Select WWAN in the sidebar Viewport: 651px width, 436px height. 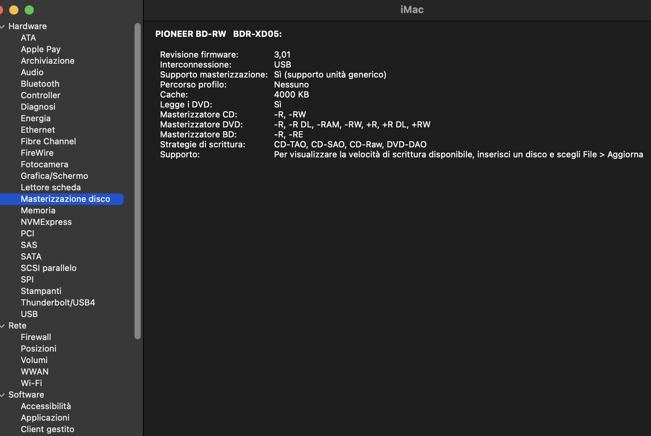pyautogui.click(x=35, y=372)
